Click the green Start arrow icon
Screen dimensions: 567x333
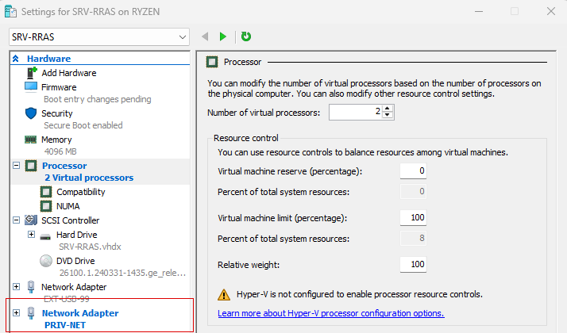point(223,36)
